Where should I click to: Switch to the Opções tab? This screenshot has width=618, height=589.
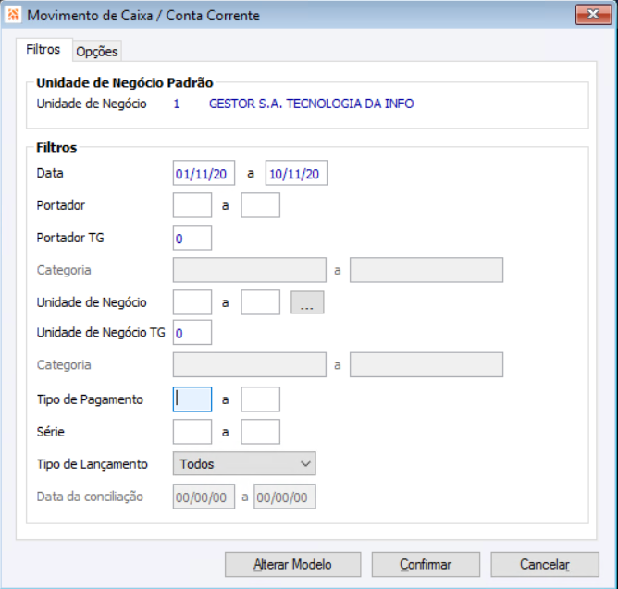(x=97, y=51)
